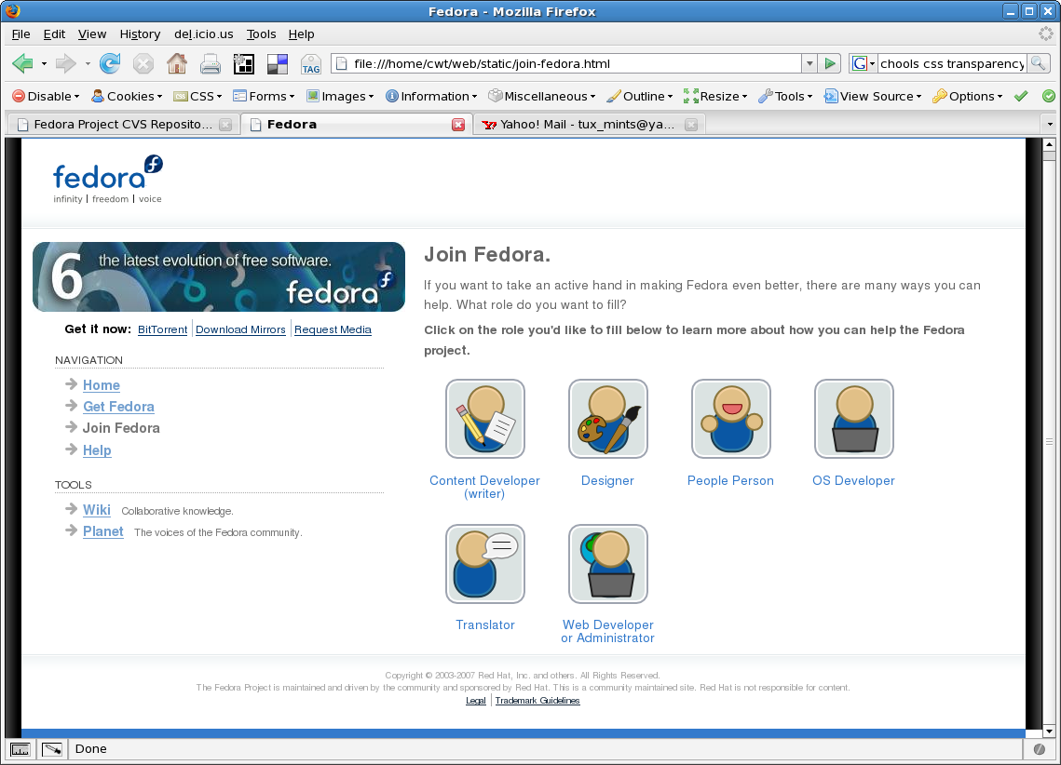Click the People Person role icon
This screenshot has height=765, width=1061.
pyautogui.click(x=731, y=418)
